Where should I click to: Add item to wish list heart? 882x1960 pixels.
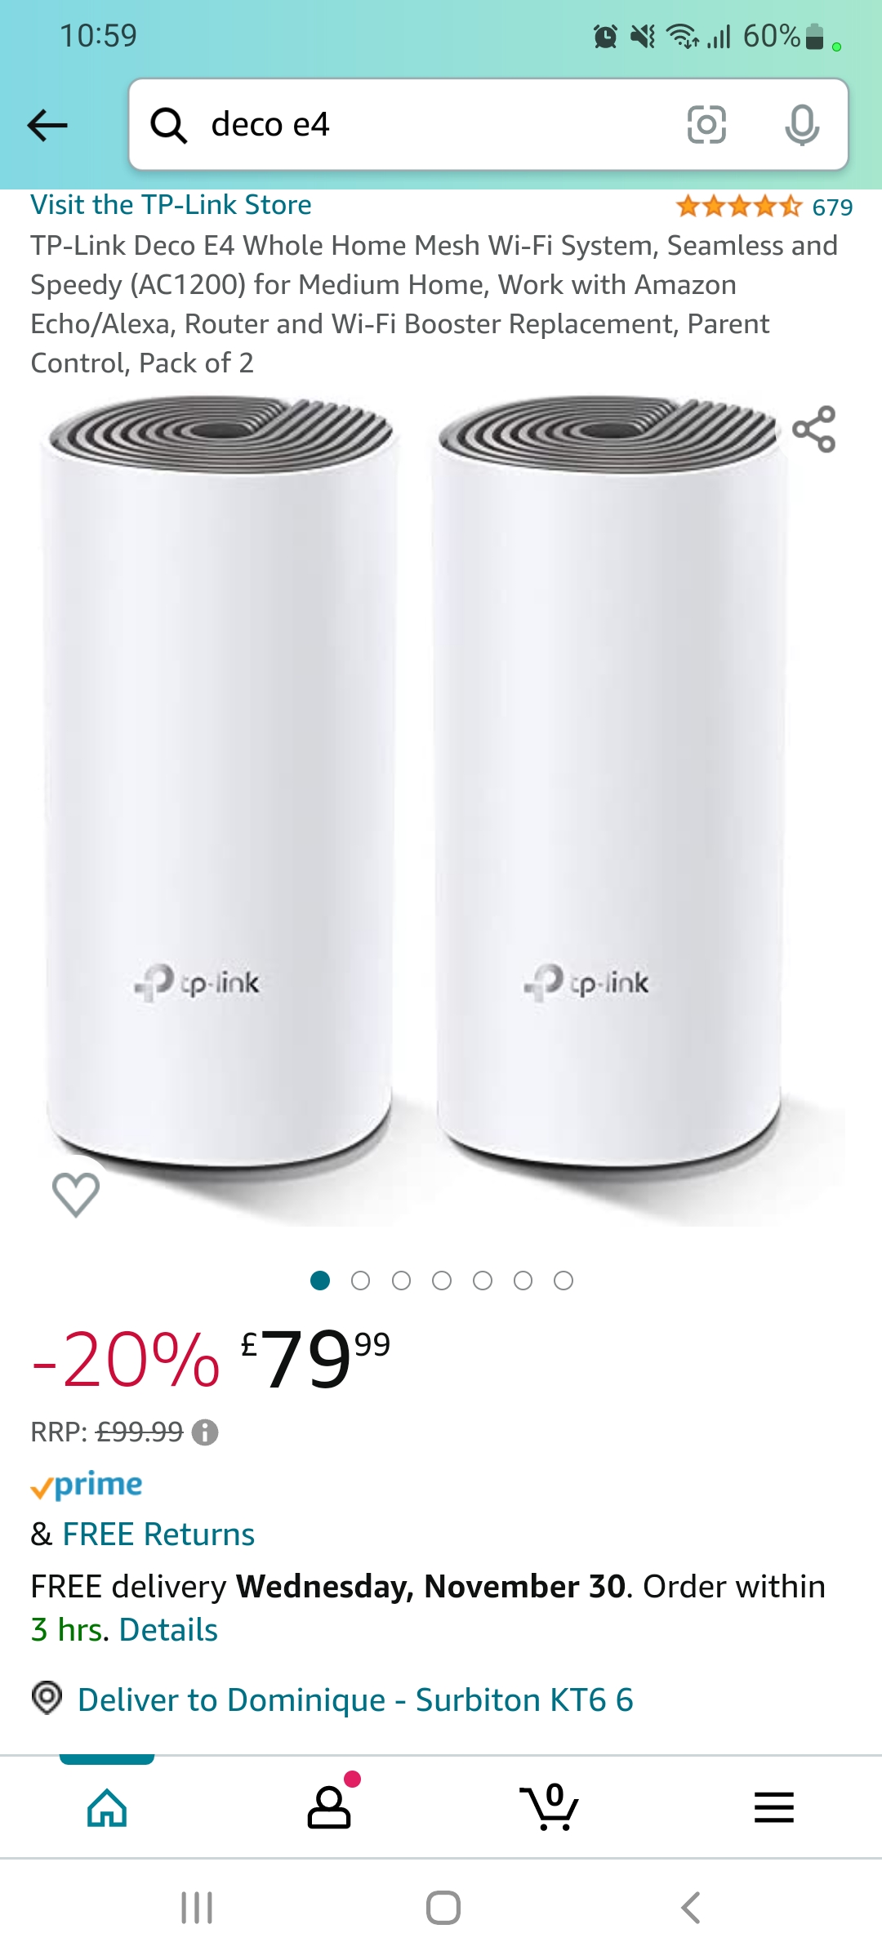pyautogui.click(x=76, y=1195)
